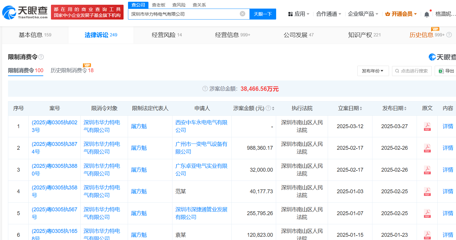Open 详情 for the 2025-03-27 record
The width and height of the screenshot is (456, 240).
(448, 126)
